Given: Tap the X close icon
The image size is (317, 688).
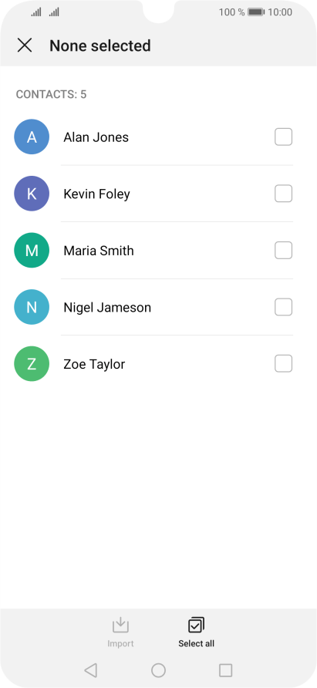Looking at the screenshot, I should pos(25,46).
